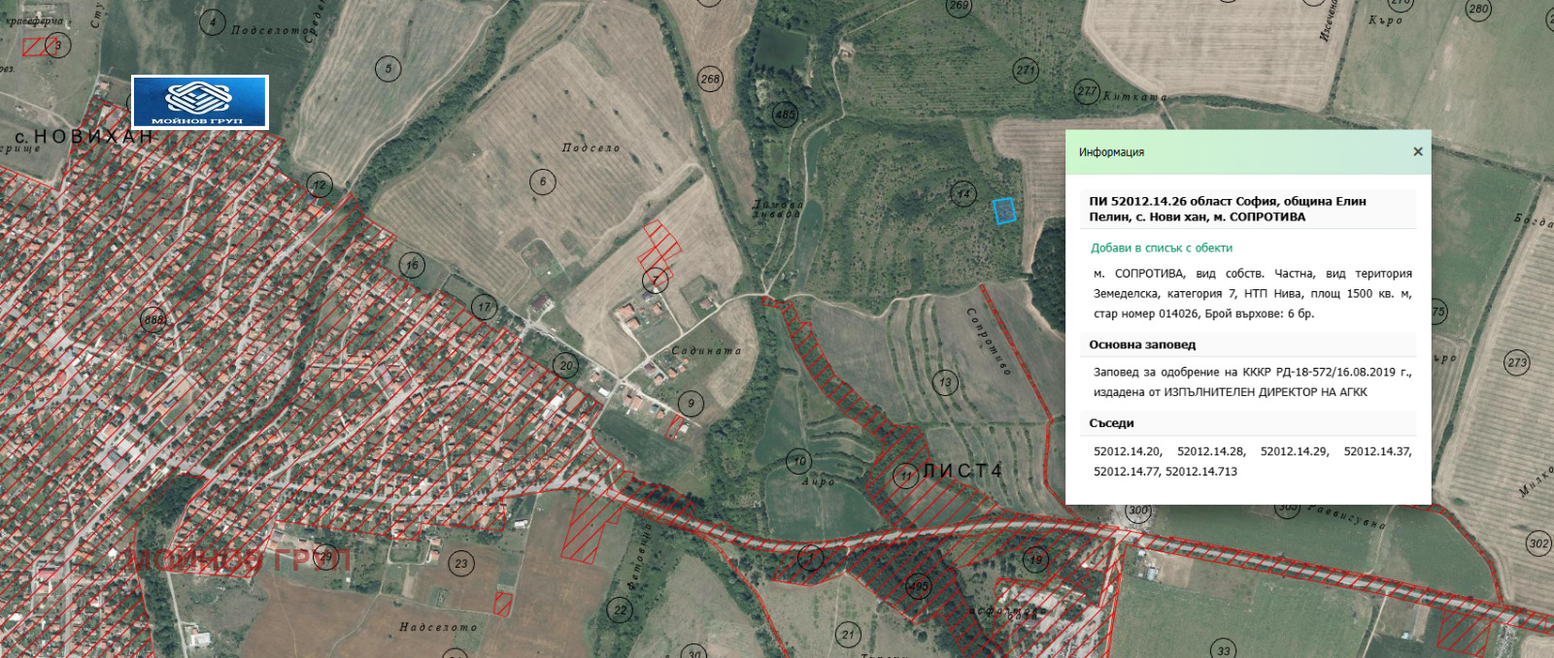Select map marker 268

click(x=710, y=80)
